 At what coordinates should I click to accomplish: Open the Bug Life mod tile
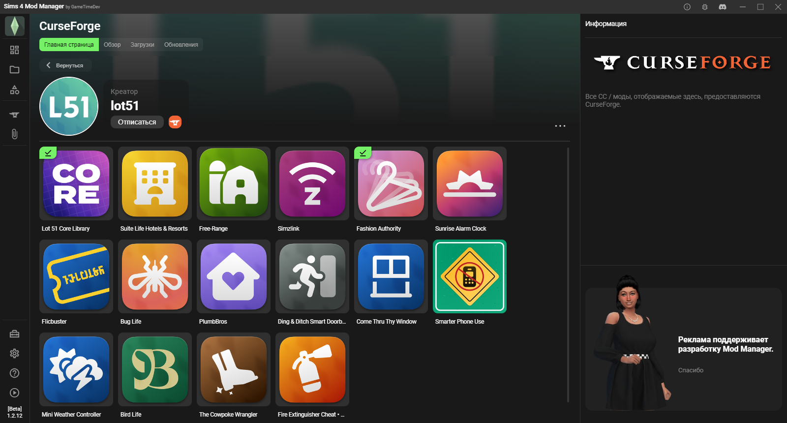155,276
